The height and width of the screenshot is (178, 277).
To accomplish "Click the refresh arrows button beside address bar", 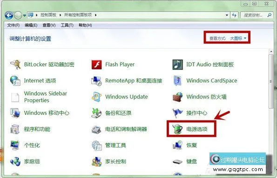I will click(235, 15).
